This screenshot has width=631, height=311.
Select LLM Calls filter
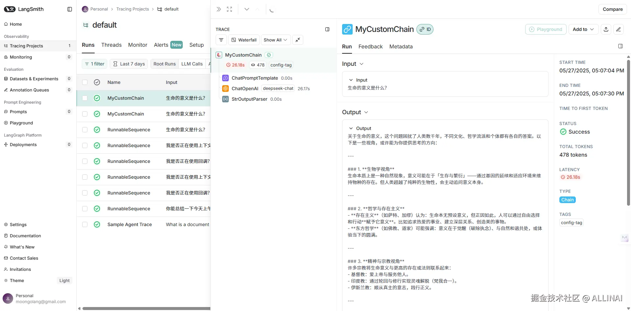click(192, 64)
